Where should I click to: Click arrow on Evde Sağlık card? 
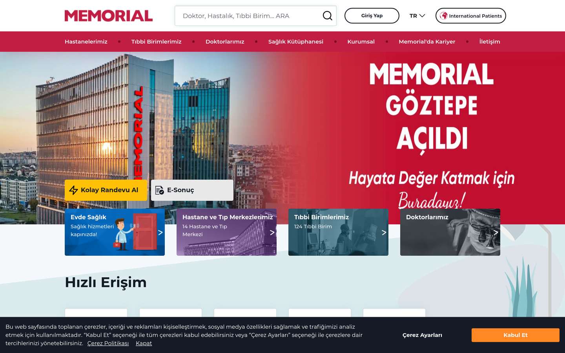click(x=160, y=232)
